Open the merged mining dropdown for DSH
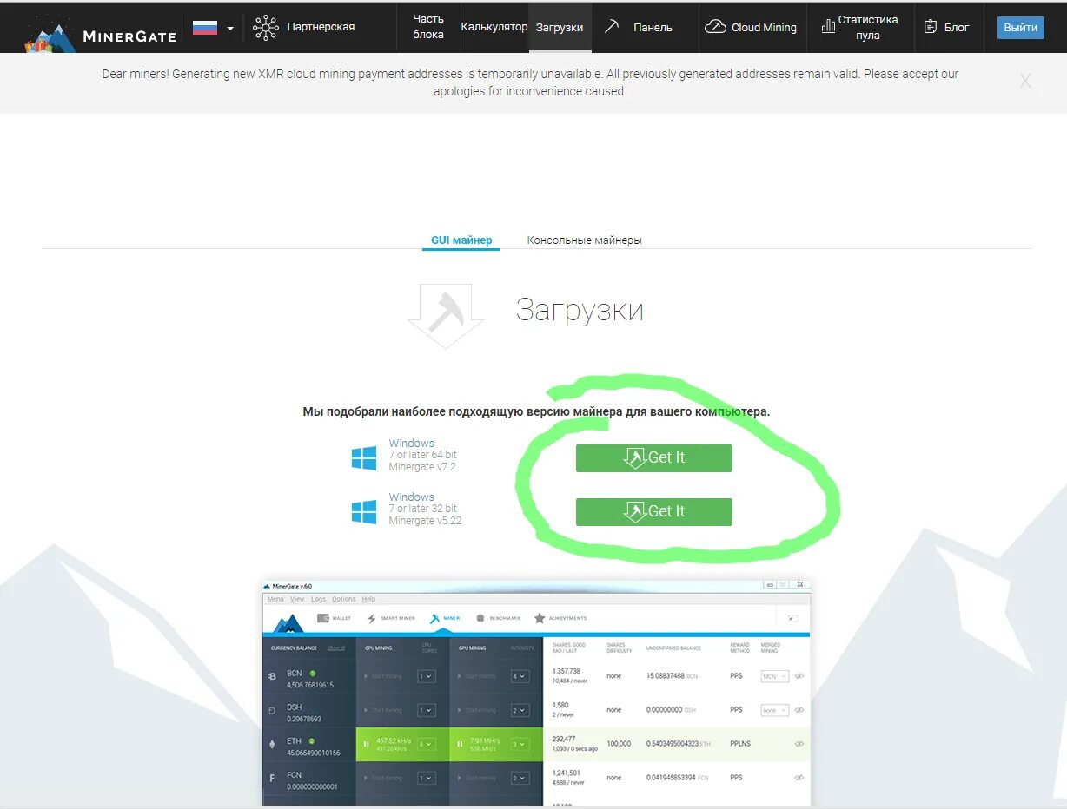Viewport: 1067px width, 809px height. (x=775, y=710)
